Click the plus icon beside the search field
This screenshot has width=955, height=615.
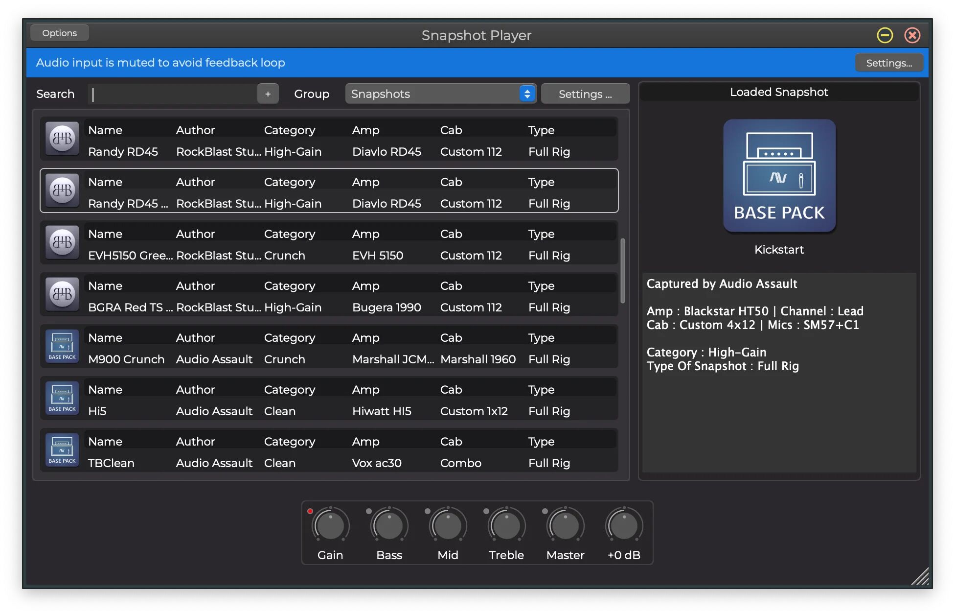coord(268,94)
